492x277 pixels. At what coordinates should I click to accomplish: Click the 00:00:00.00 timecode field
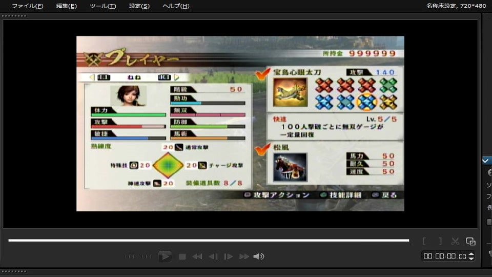445,256
